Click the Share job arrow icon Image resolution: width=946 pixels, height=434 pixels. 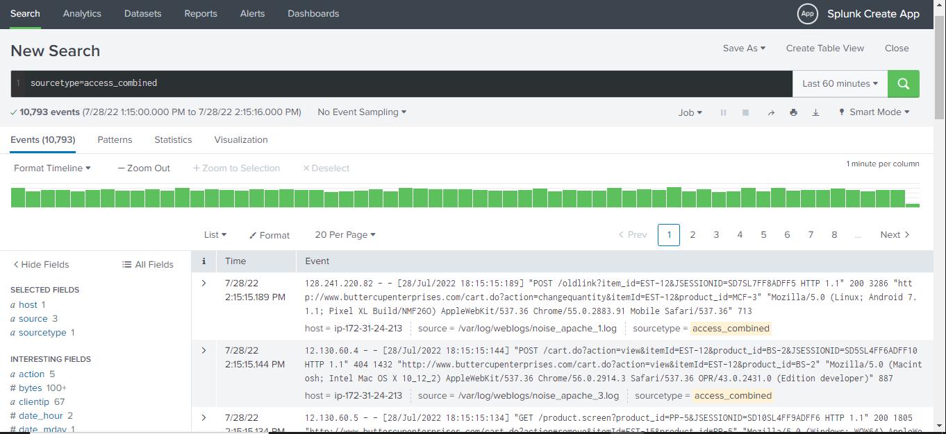click(770, 112)
